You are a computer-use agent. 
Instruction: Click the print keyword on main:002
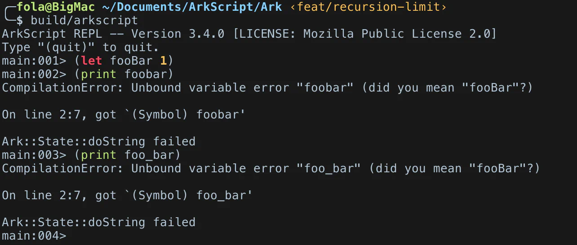(99, 74)
